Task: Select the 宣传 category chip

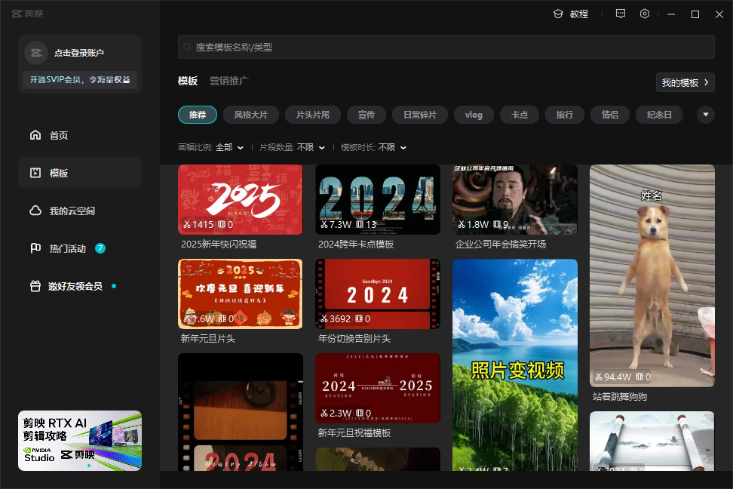Action: point(366,115)
